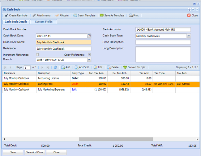Click the Save As Template icon
This screenshot has height=156, width=201.
pyautogui.click(x=102, y=15)
